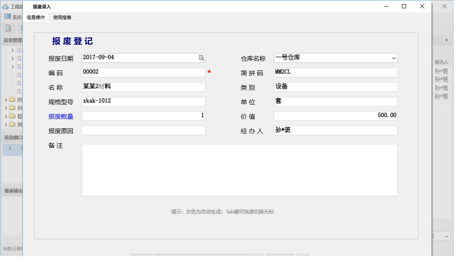
Task: Click inside the 备注 remarks text area
Action: click(x=240, y=170)
